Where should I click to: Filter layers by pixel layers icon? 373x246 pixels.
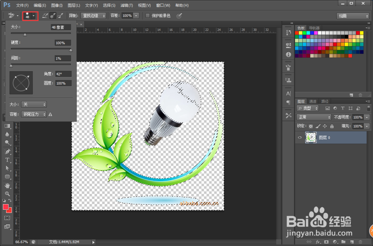pos(327,108)
